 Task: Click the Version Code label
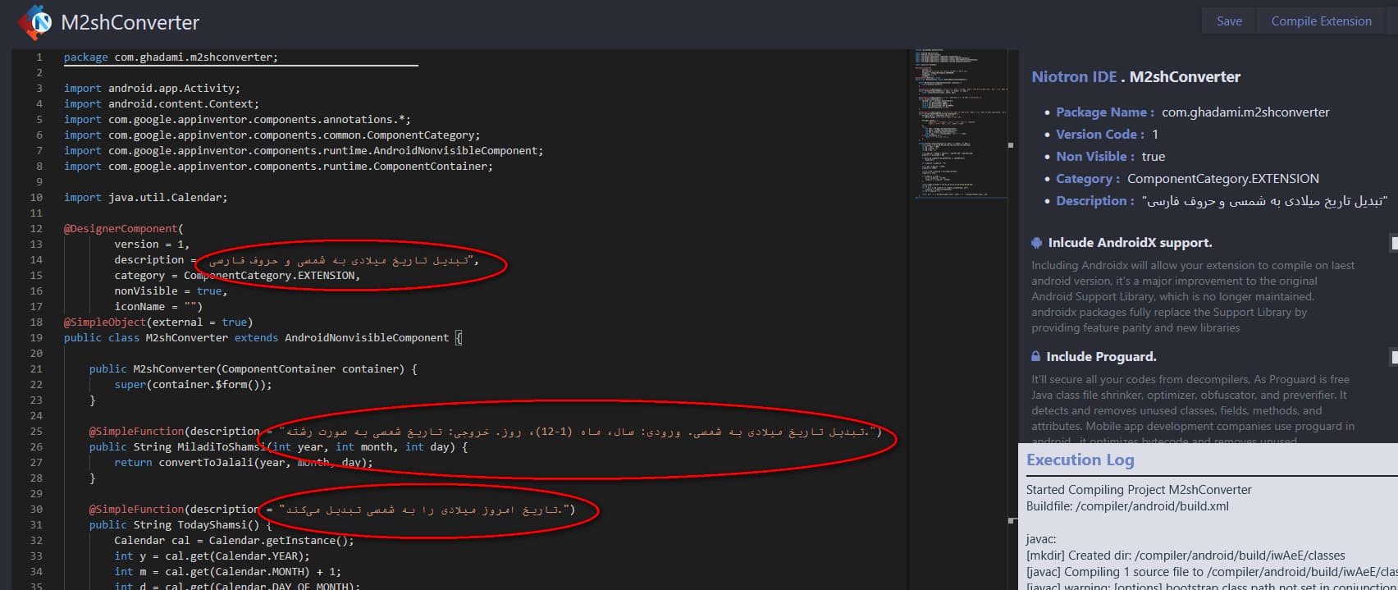(1100, 135)
